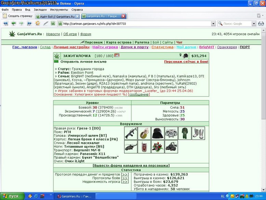Click the ban reason сообщение link

pos(139,95)
